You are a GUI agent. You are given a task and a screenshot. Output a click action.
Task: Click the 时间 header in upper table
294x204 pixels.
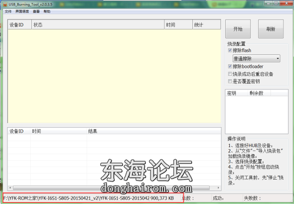pyautogui.click(x=178, y=24)
